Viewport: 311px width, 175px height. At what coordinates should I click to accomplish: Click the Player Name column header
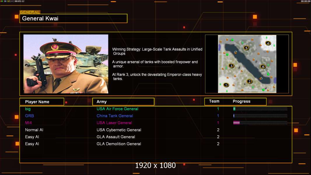click(42, 102)
